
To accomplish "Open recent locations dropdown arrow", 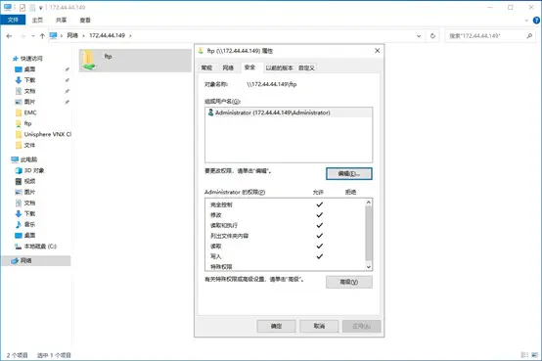I will (33, 36).
